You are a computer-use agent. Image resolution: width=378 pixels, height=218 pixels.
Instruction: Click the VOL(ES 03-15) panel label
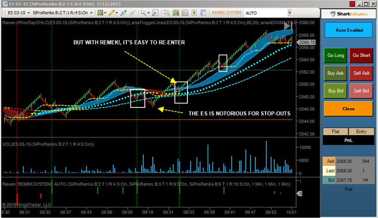coord(48,144)
